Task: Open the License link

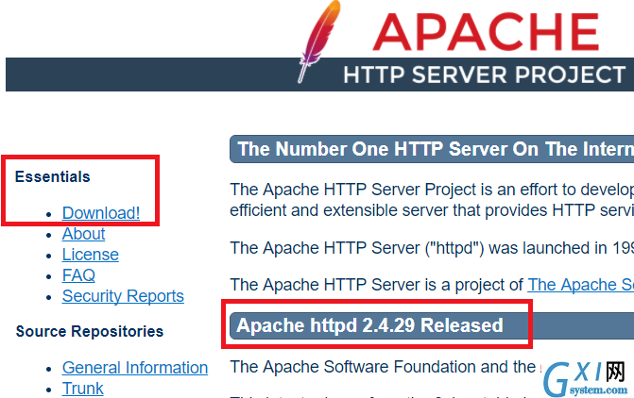Action: [x=90, y=255]
